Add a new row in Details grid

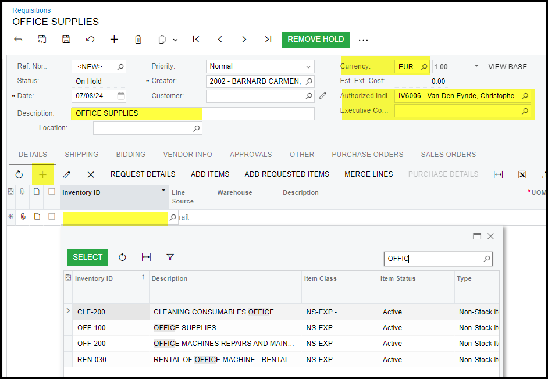42,174
